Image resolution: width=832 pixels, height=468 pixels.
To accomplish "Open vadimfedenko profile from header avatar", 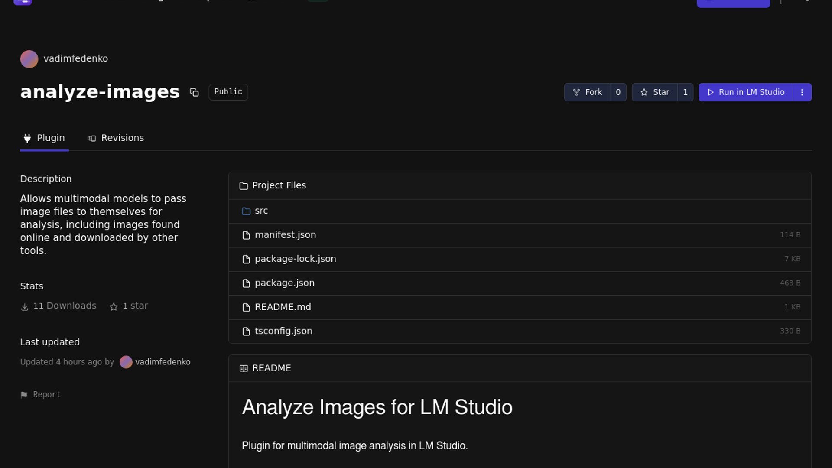I will tap(29, 59).
